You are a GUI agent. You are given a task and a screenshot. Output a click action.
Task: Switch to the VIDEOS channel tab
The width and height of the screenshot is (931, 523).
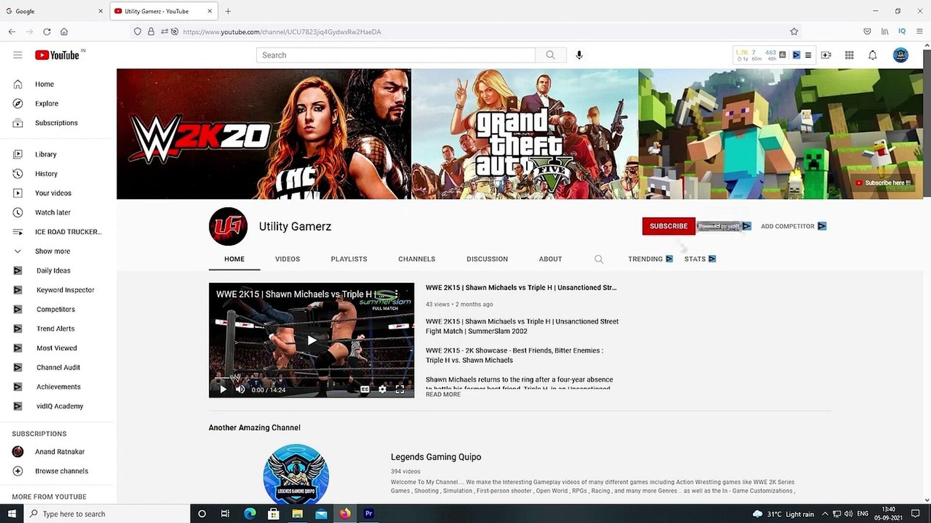(x=288, y=259)
